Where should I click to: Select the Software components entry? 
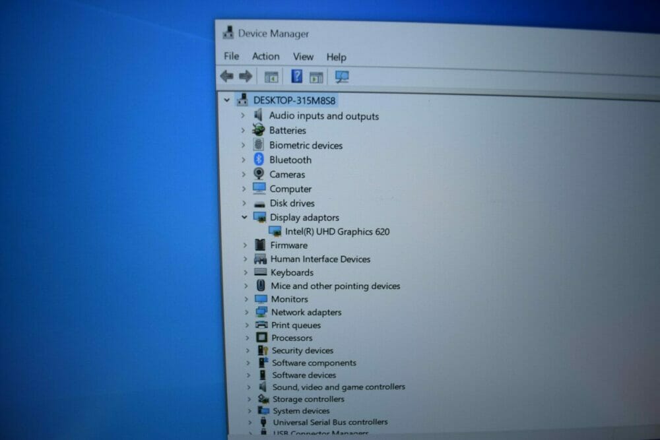[x=314, y=363]
